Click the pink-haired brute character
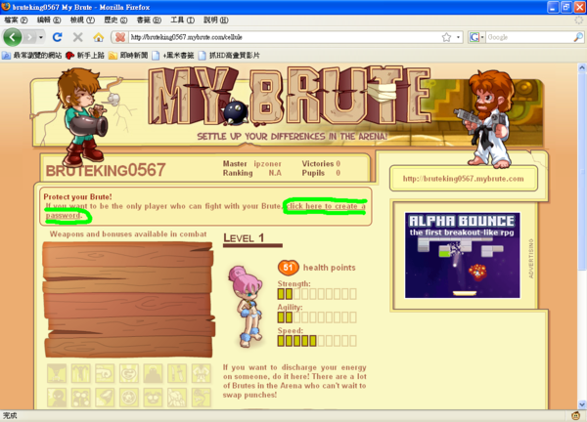Image resolution: width=587 pixels, height=422 pixels. [247, 306]
